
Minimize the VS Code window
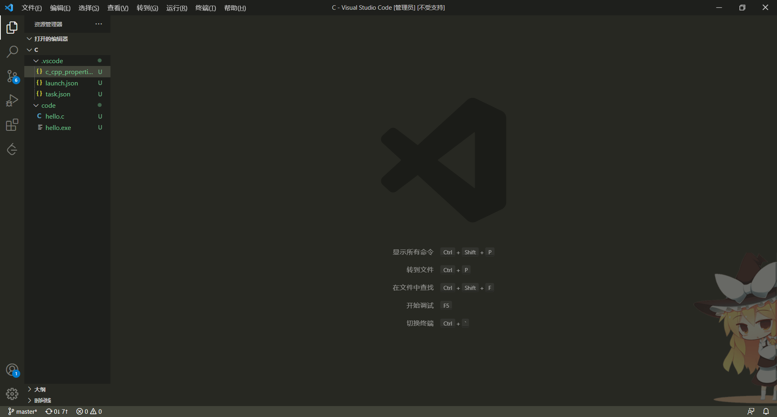(719, 8)
